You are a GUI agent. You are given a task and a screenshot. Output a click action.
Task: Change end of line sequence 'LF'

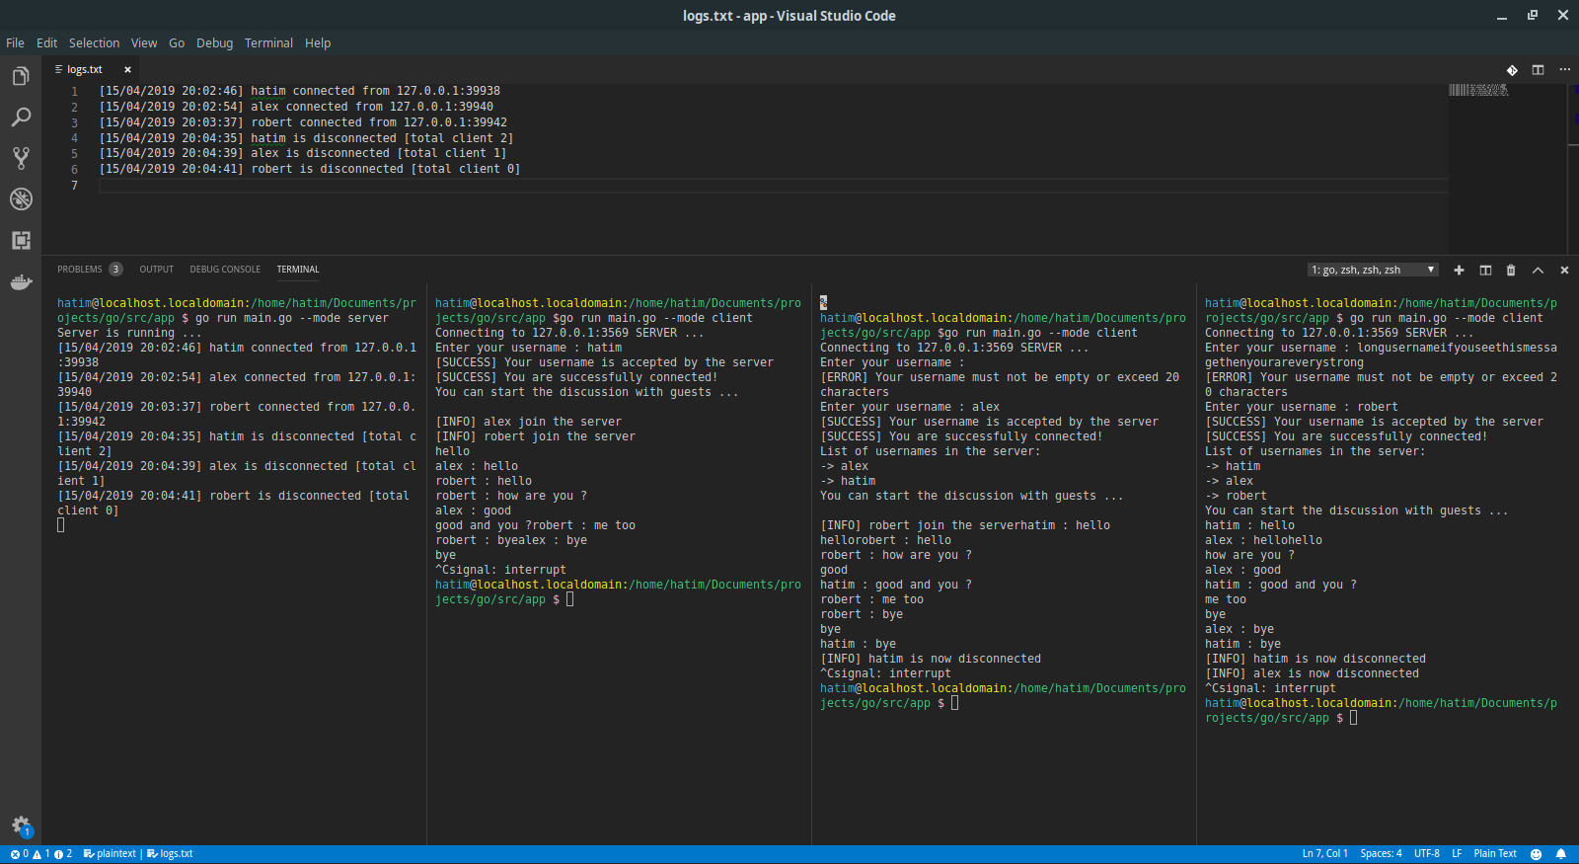1457,854
